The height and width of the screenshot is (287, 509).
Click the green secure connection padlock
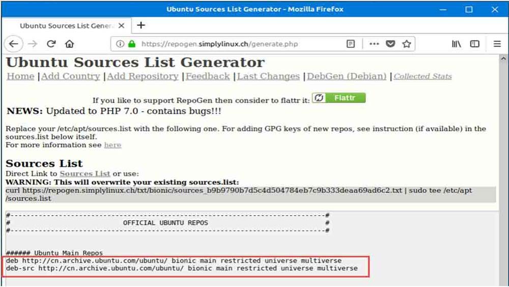pyautogui.click(x=132, y=44)
